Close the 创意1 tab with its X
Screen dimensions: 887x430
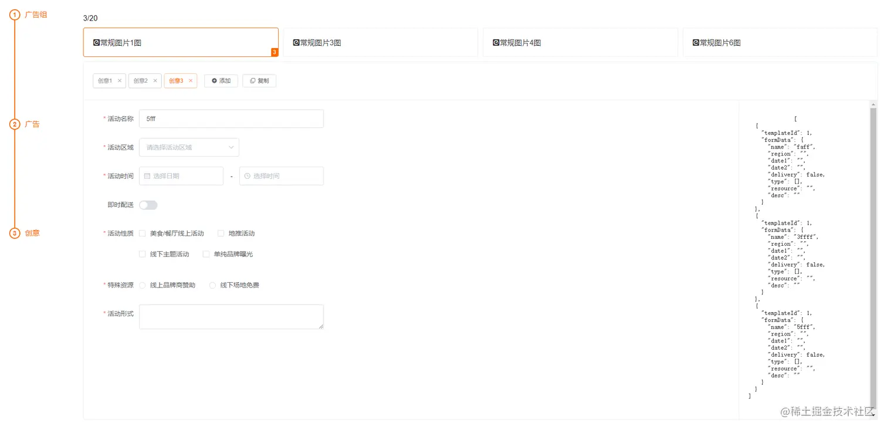point(120,81)
